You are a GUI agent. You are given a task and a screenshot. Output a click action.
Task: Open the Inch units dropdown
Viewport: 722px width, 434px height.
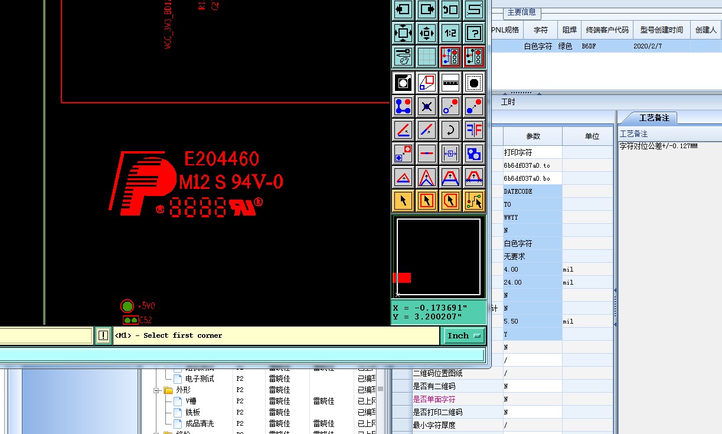click(x=463, y=335)
